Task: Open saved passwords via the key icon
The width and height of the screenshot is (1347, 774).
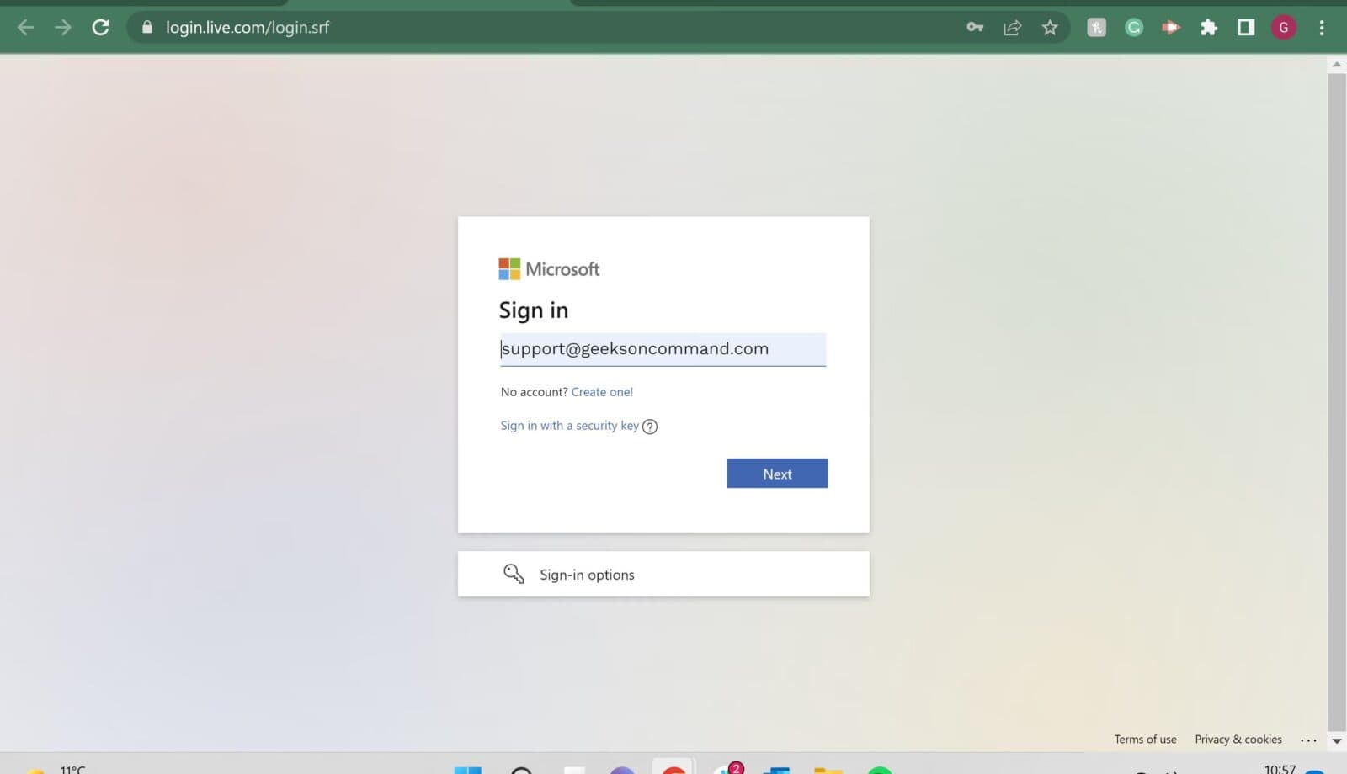Action: [x=975, y=28]
